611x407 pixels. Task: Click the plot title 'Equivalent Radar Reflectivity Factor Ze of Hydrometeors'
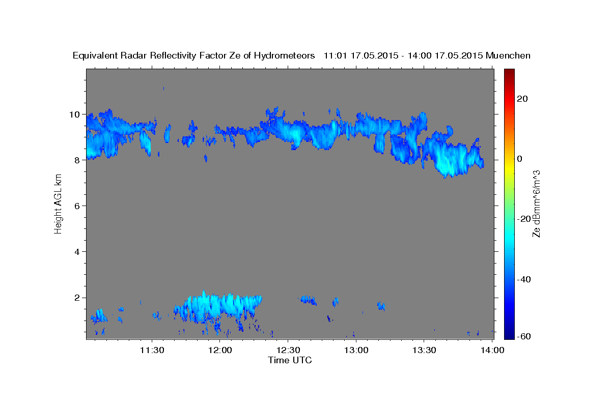(194, 56)
